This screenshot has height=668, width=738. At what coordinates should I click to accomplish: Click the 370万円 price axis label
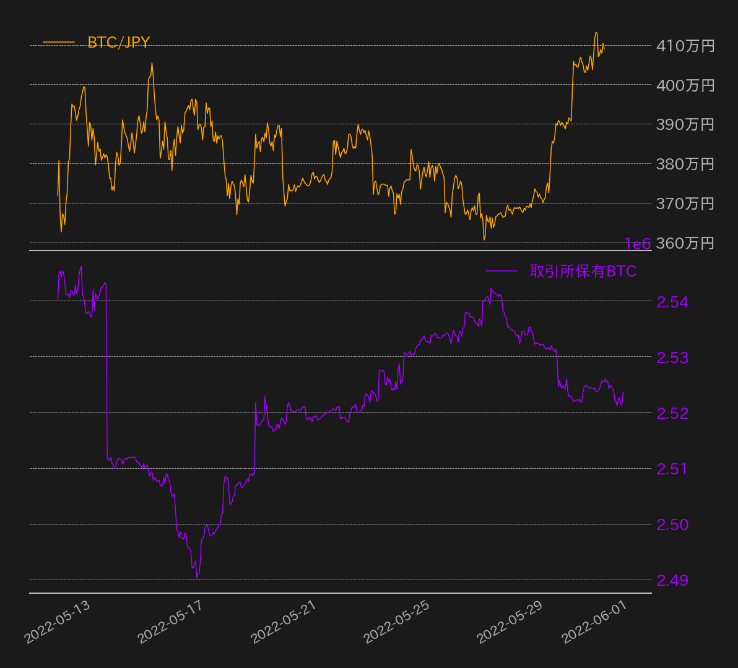pos(685,203)
